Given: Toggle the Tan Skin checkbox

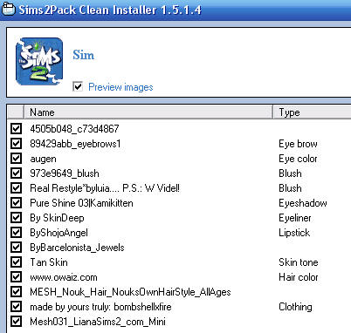Looking at the screenshot, I should pyautogui.click(x=16, y=262).
